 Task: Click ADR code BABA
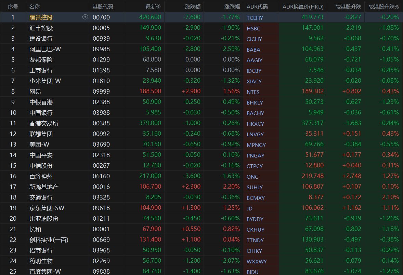pos(253,50)
